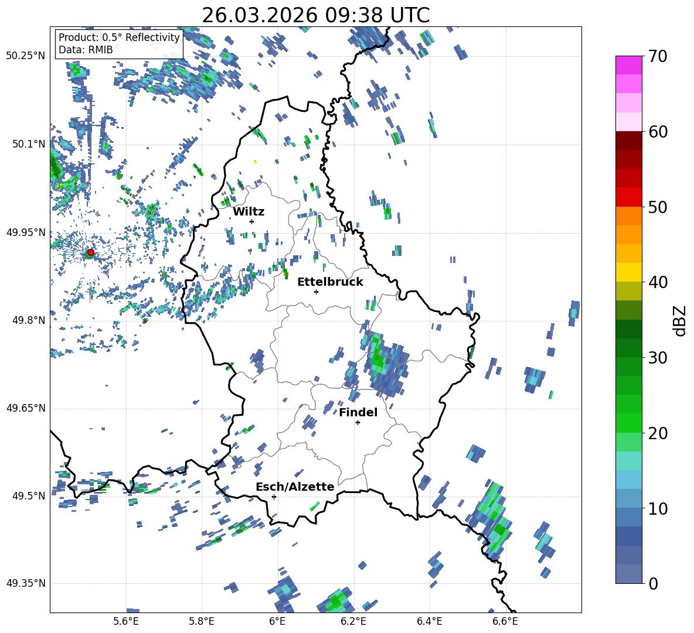Click the dark maroon colorbar segment below 60
The height and width of the screenshot is (633, 694).
[628, 141]
